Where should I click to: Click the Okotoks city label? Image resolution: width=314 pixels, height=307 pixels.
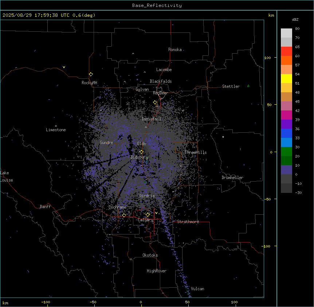coord(150,255)
